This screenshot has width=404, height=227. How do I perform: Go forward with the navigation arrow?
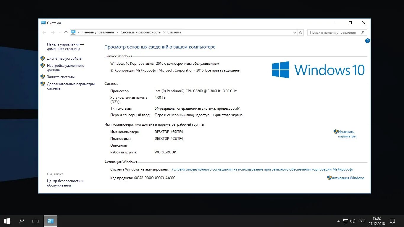point(53,33)
